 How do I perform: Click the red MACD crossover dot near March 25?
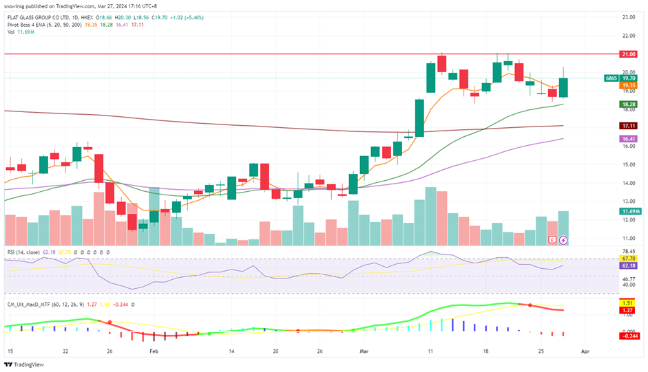[x=530, y=305]
